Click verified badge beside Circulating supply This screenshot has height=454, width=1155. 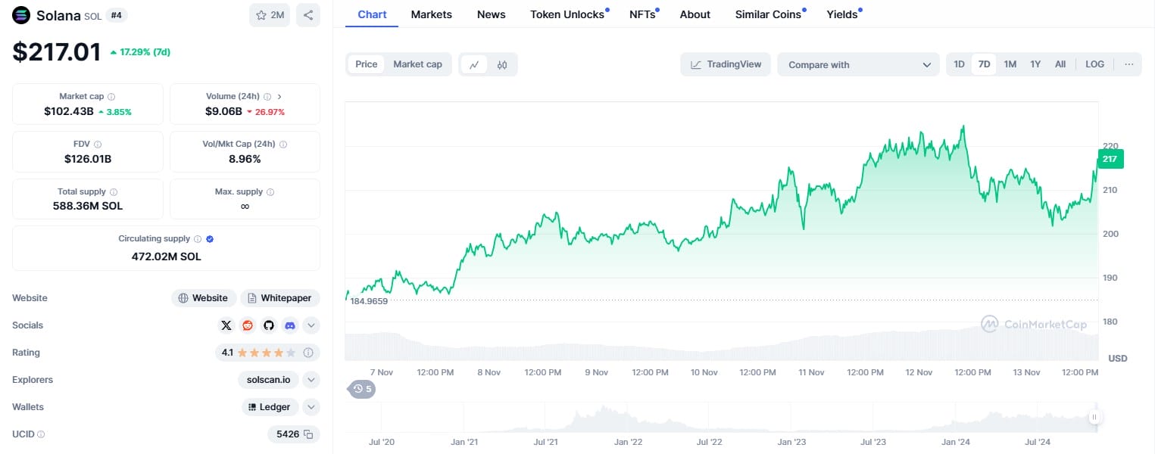[210, 239]
